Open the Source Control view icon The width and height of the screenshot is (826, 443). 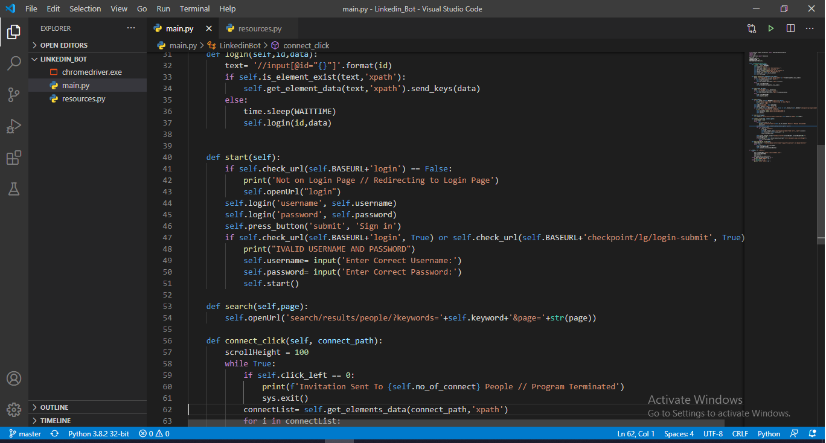point(14,95)
